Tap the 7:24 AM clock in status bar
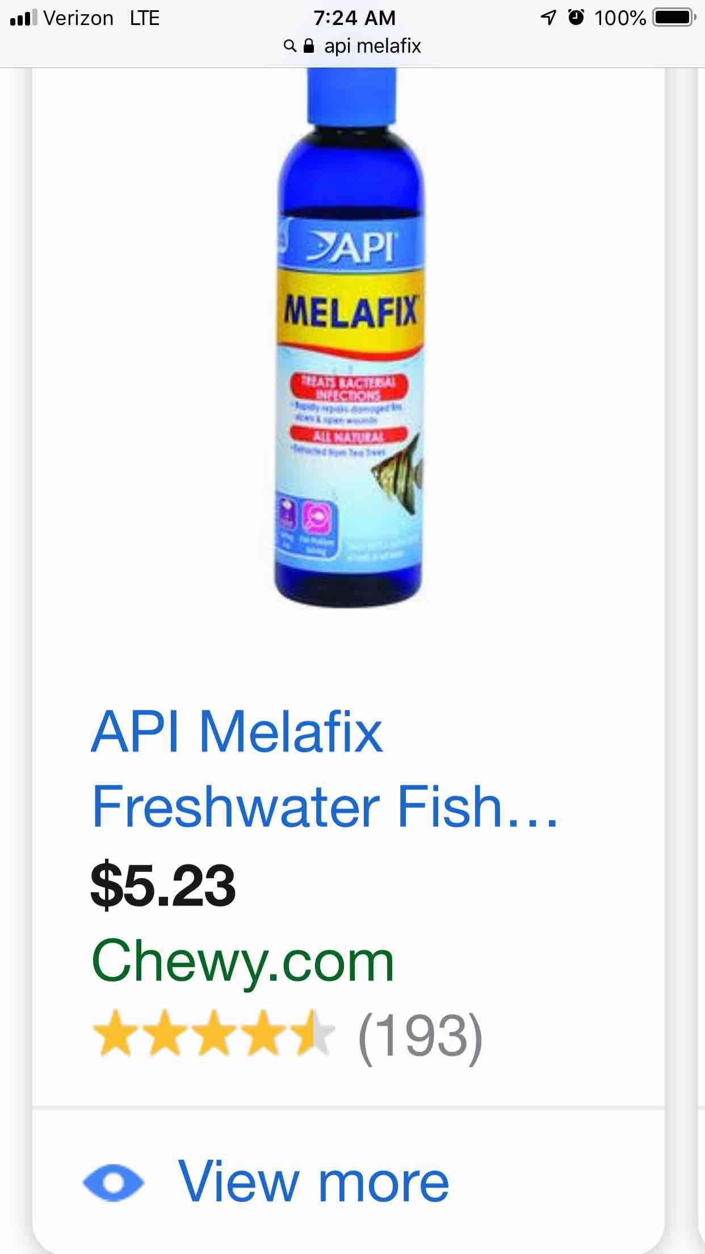 354,18
